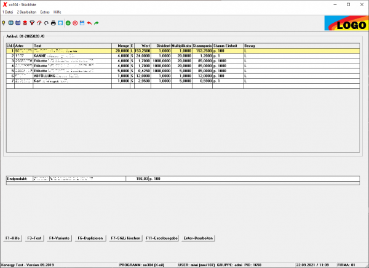Click the value 153,2500 in the Wert column
Screen dimensions: 369x268
(143, 51)
